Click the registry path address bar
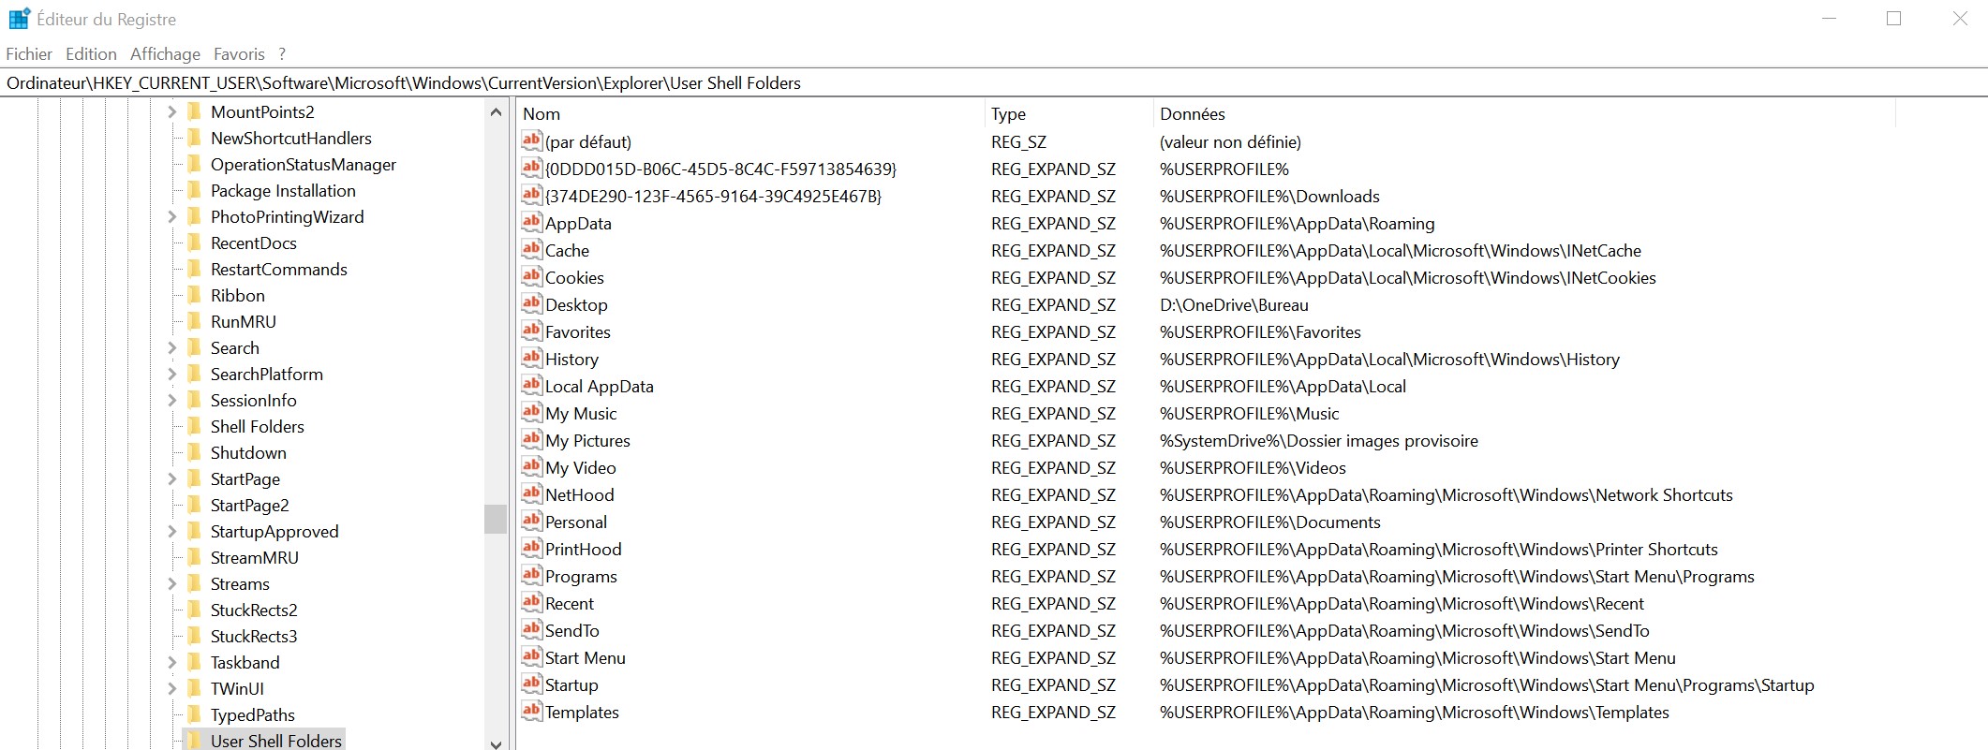Viewport: 1988px width, 750px height. click(994, 83)
